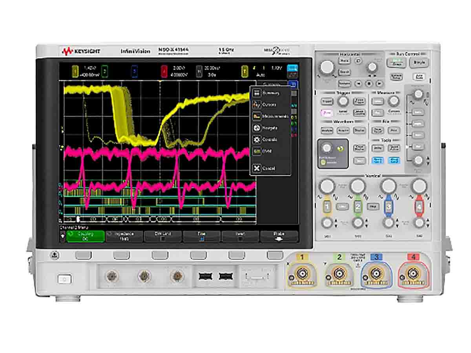Click the Run/Stop key
Screen dimensions: 471x353
point(396,63)
